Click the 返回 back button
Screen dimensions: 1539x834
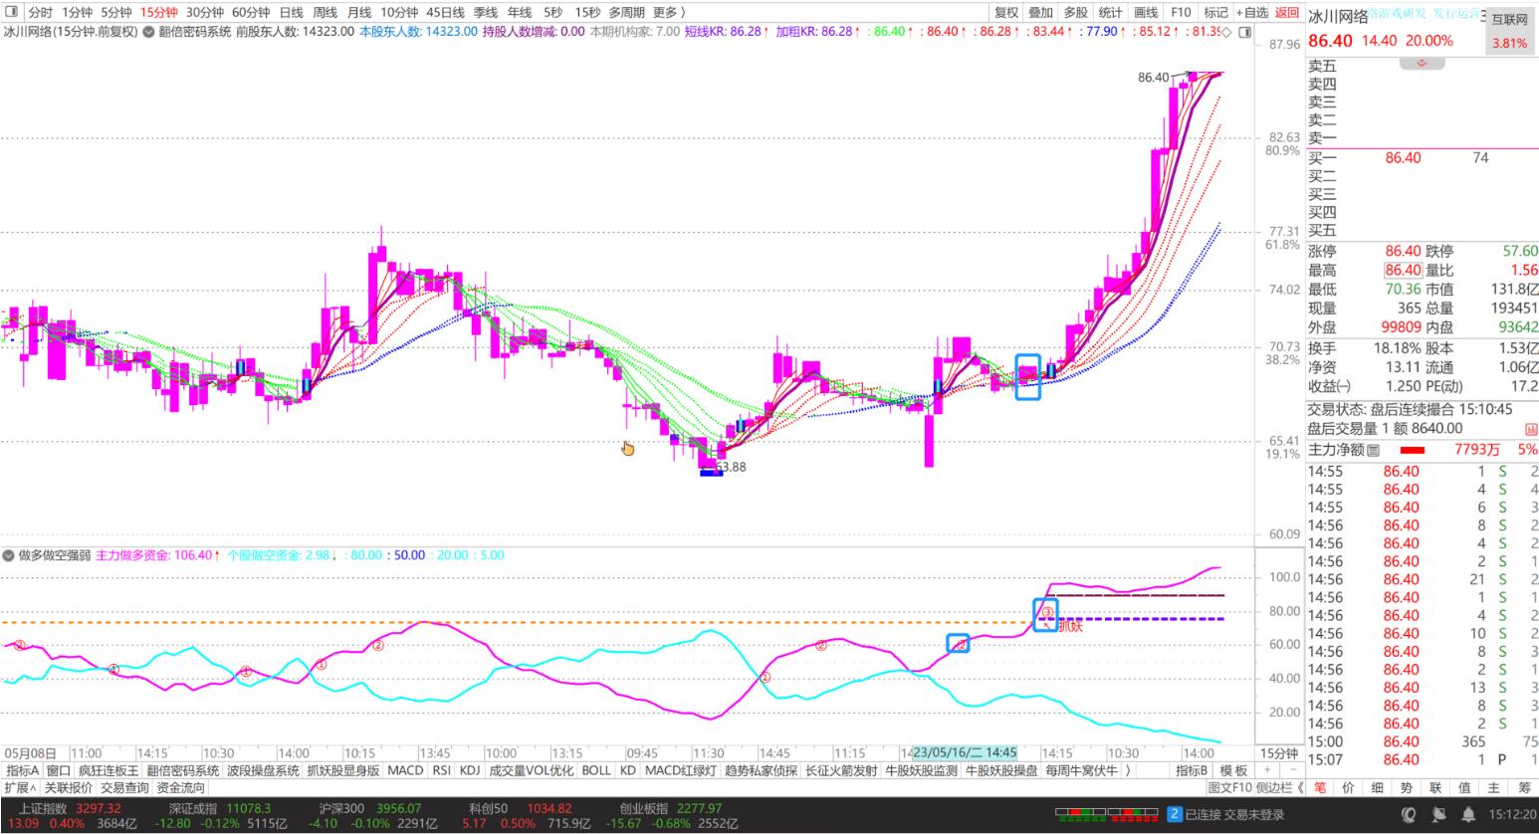[x=1287, y=12]
